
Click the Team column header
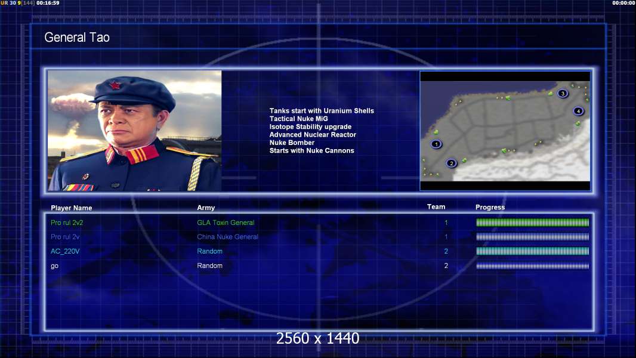(436, 207)
